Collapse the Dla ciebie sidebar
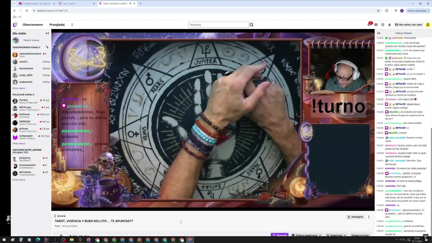The height and width of the screenshot is (243, 432). 47,33
